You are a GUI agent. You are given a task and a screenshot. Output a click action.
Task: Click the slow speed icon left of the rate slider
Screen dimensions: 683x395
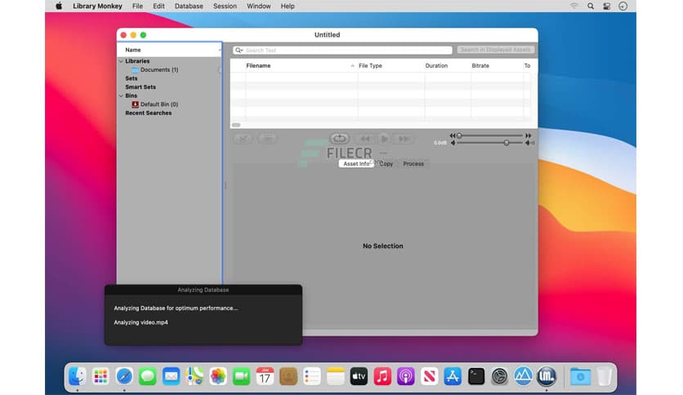tap(452, 135)
